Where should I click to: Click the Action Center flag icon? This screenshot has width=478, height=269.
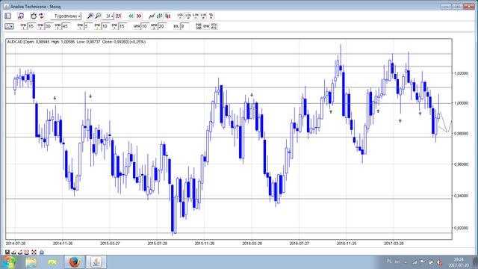pos(423,262)
